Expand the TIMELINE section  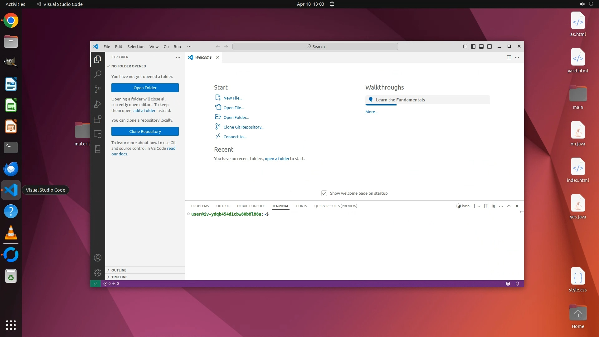pos(119,277)
